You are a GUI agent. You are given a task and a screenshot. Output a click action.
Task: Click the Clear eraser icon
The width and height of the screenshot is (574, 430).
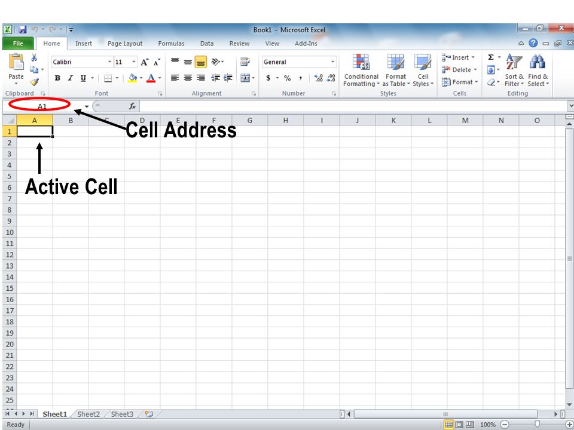coord(491,82)
